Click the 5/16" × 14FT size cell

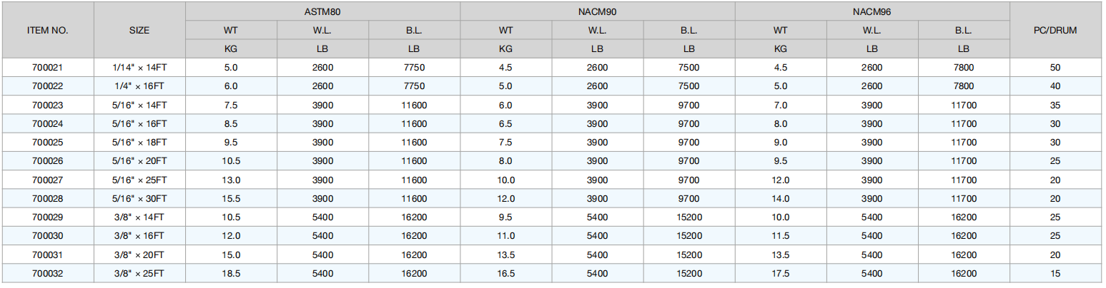(140, 105)
